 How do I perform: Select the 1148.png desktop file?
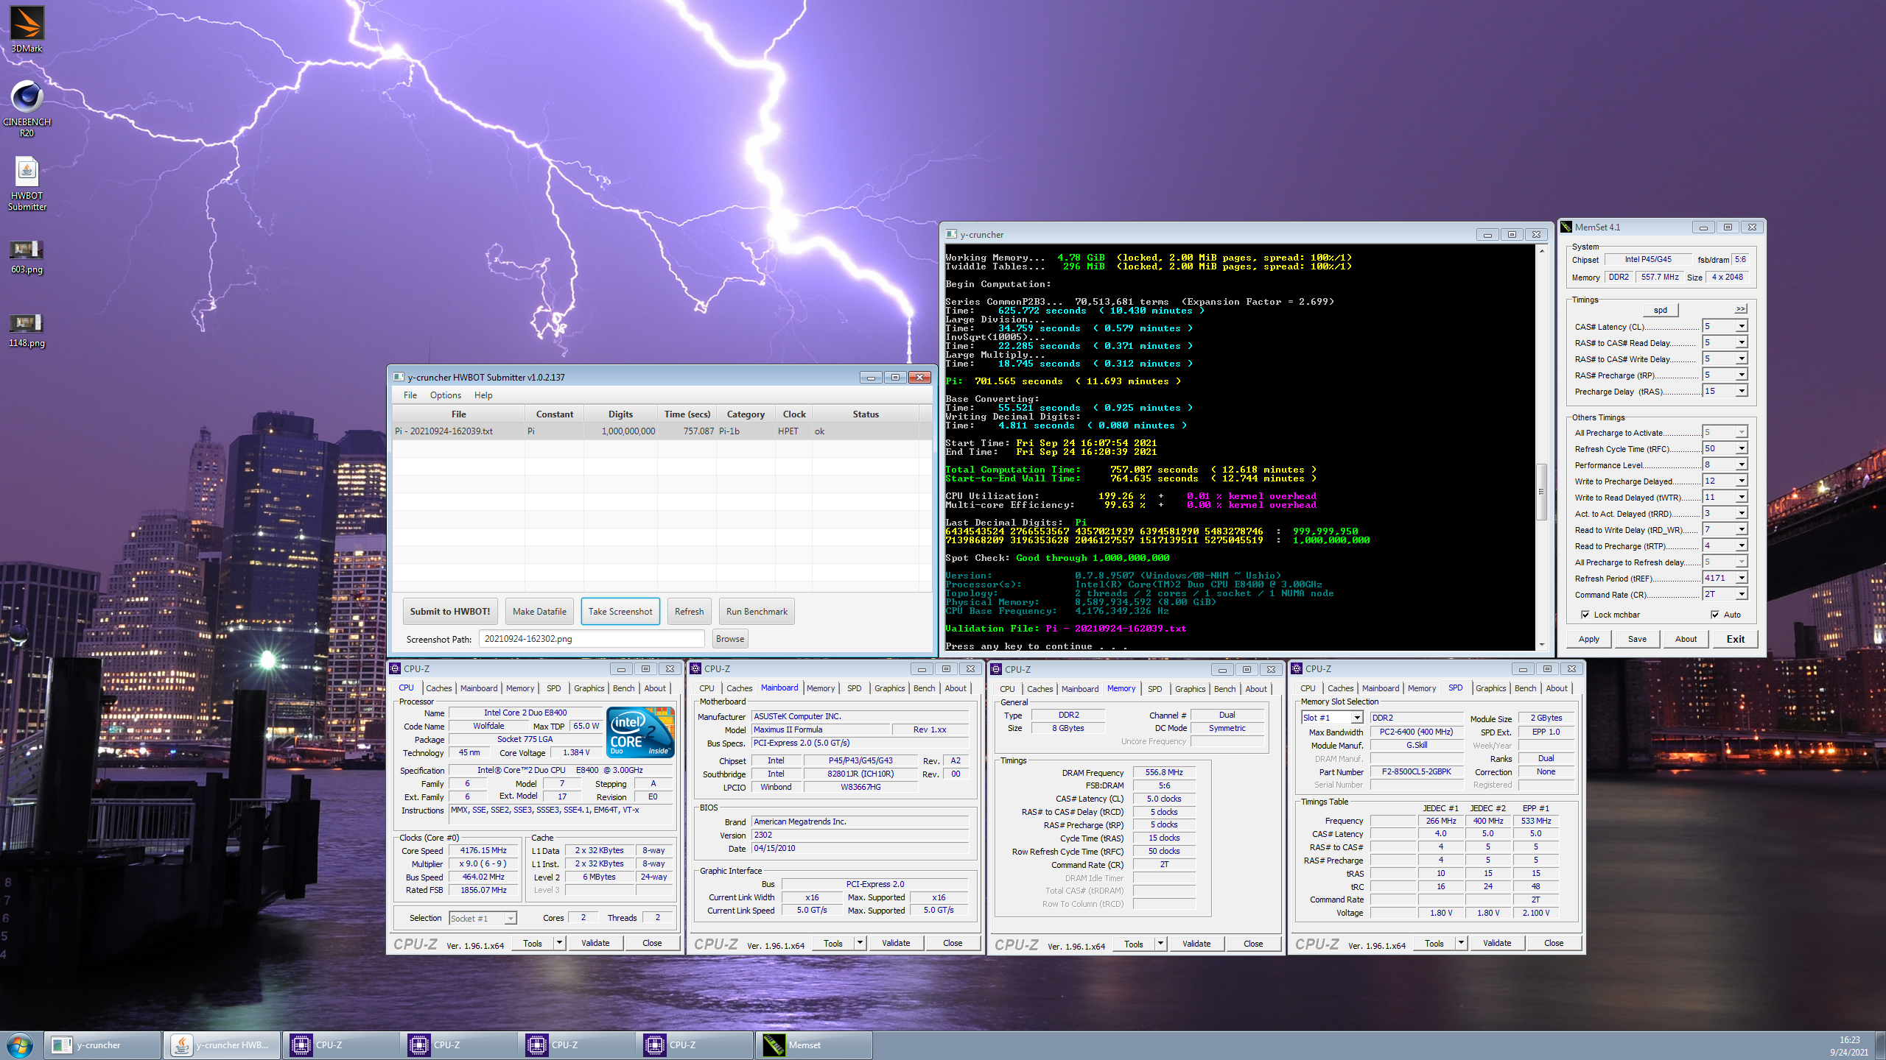click(27, 331)
